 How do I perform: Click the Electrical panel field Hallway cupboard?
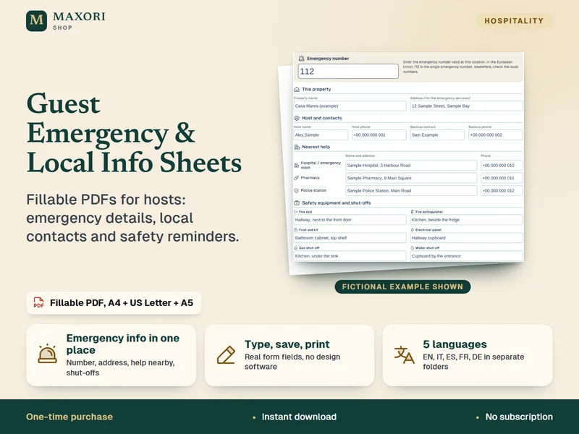coord(467,238)
